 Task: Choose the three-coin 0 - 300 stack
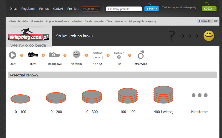pos(92,97)
